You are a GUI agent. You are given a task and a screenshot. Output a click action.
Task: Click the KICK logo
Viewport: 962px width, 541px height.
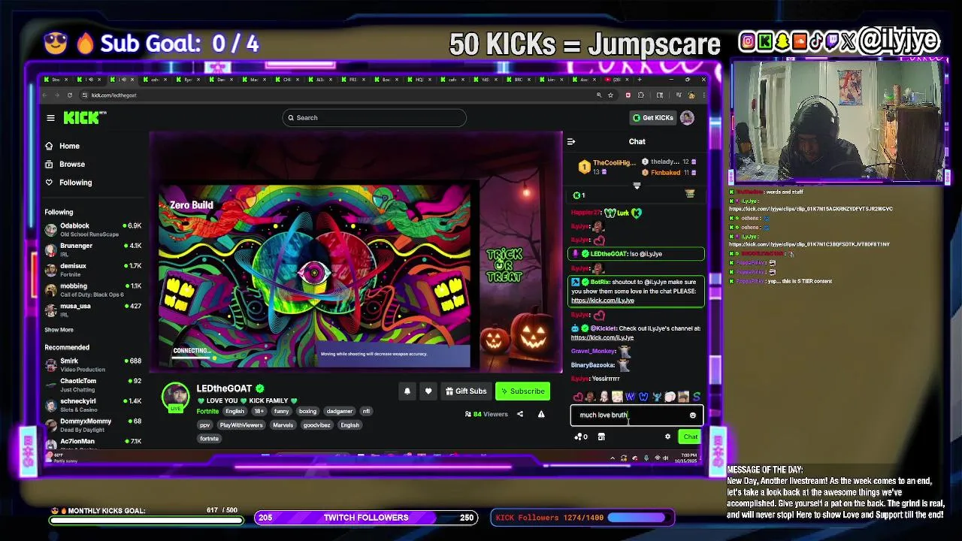[84, 118]
